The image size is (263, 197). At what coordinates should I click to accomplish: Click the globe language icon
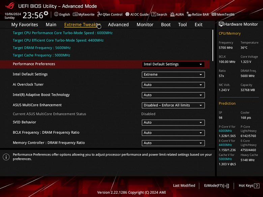pos(56,14)
